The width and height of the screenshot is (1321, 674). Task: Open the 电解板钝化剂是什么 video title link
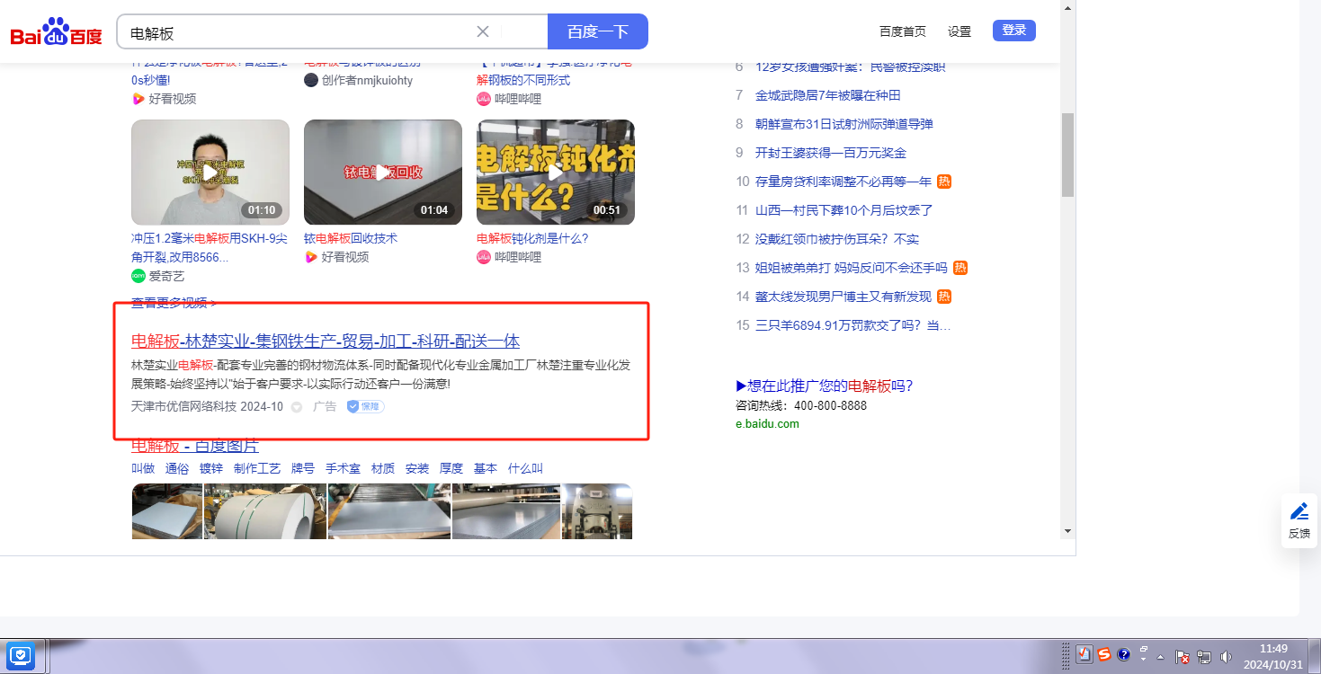pyautogui.click(x=532, y=239)
